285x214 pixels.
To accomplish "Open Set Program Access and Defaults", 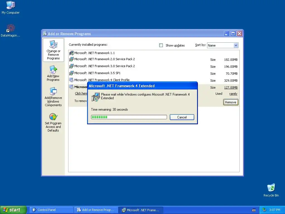I will click(53, 122).
